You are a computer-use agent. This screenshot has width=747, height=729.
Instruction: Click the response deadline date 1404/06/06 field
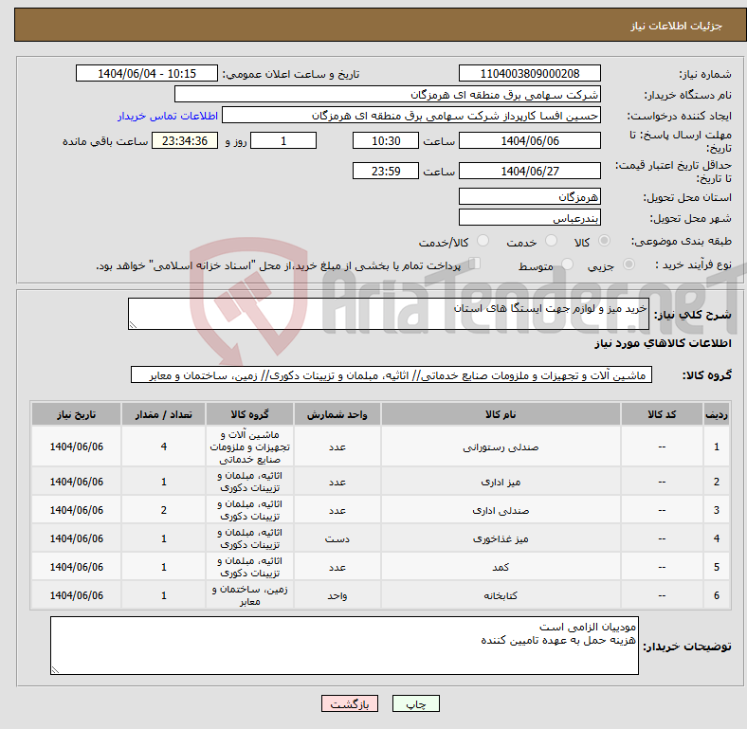(x=529, y=140)
